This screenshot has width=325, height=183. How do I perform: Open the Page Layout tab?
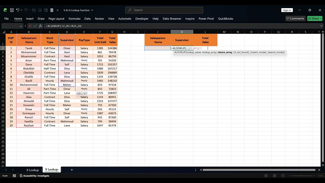[56, 19]
